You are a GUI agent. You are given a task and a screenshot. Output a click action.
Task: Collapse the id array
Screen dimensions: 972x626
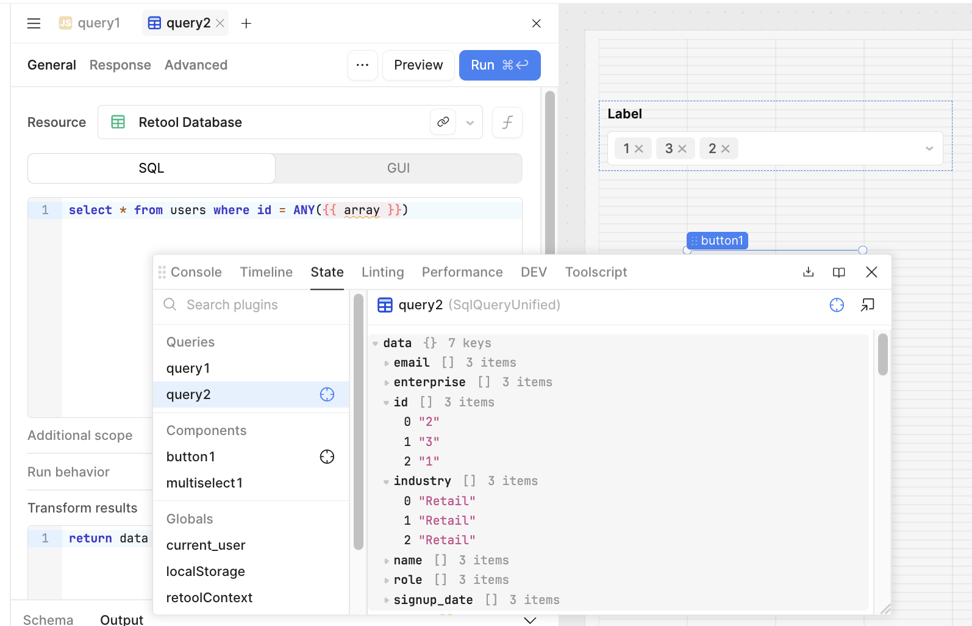(x=387, y=403)
